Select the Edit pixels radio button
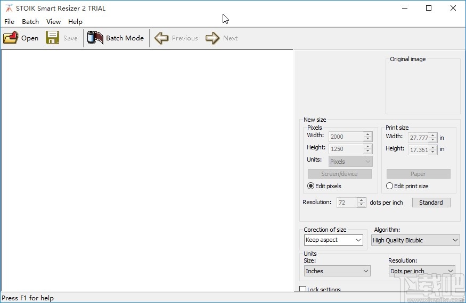The height and width of the screenshot is (303, 466). pos(311,186)
